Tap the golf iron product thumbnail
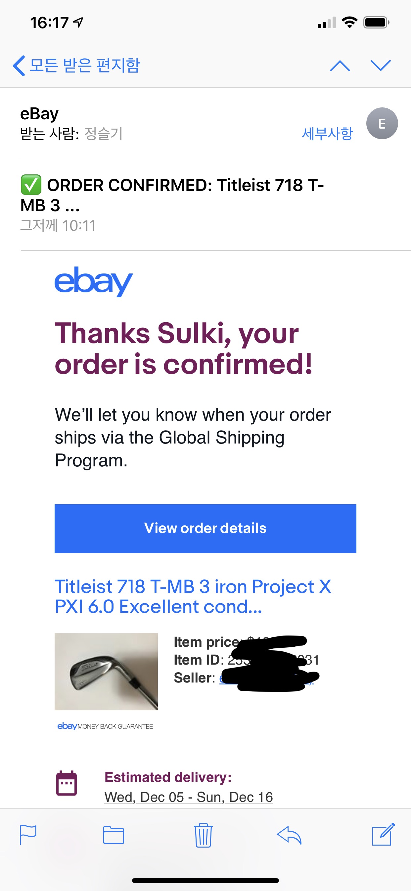The image size is (411, 891). tap(106, 671)
